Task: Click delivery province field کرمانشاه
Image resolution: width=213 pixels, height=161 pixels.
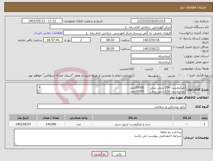Action: point(151,56)
